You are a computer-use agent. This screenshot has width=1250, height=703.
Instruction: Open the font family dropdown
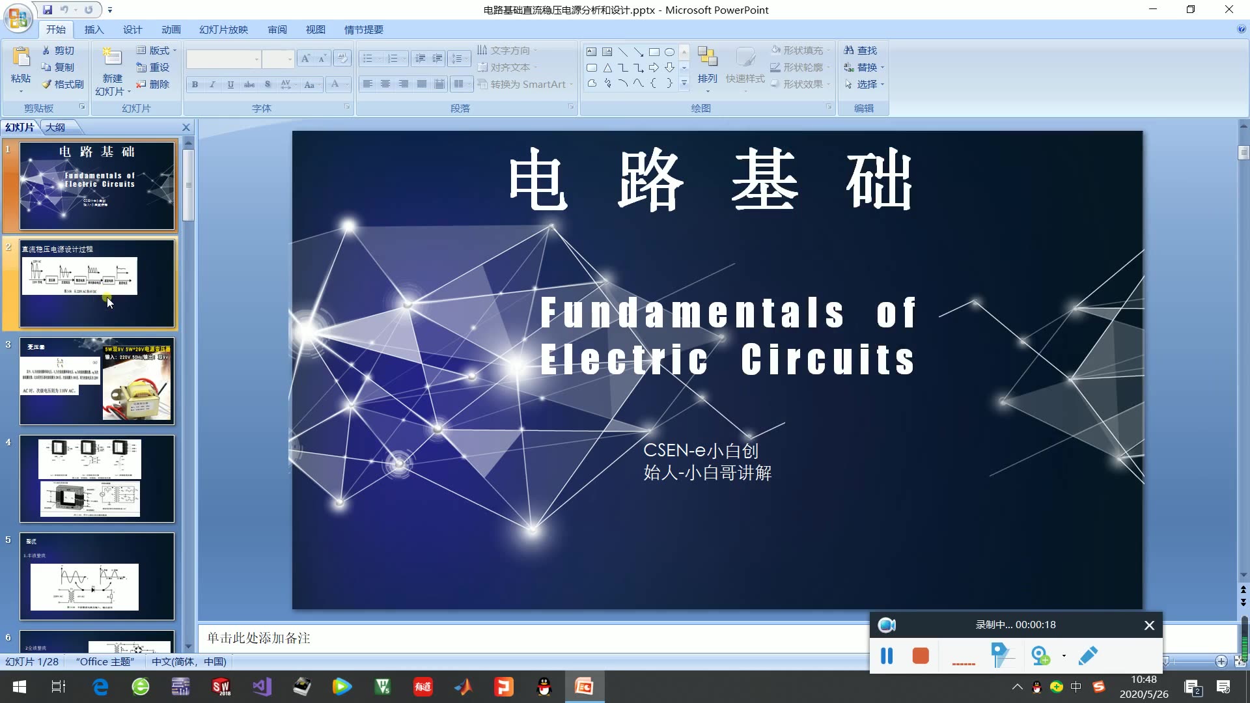pyautogui.click(x=258, y=59)
